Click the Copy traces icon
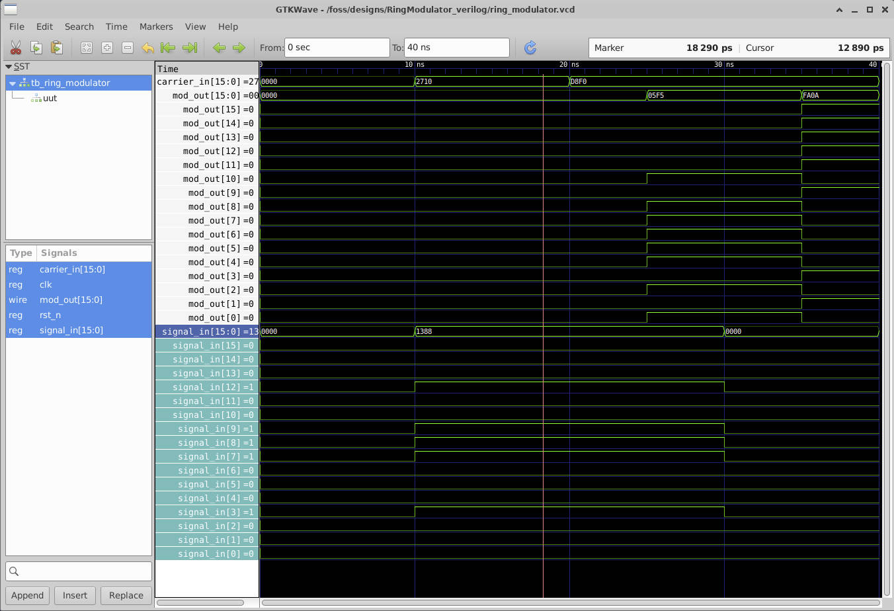This screenshot has height=611, width=894. click(x=36, y=48)
